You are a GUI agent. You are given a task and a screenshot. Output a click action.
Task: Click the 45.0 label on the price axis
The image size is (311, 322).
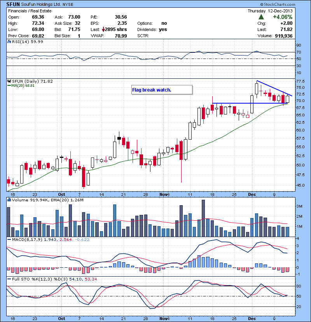(300, 185)
